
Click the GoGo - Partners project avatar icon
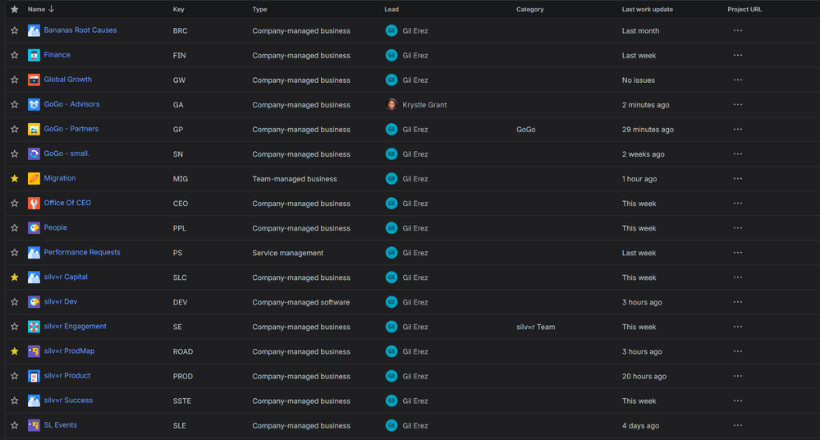pyautogui.click(x=34, y=129)
